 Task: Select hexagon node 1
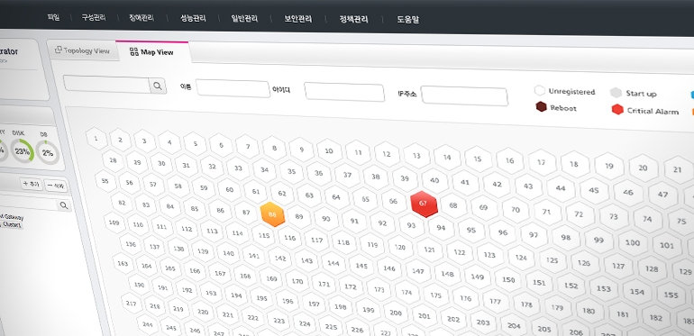click(96, 139)
